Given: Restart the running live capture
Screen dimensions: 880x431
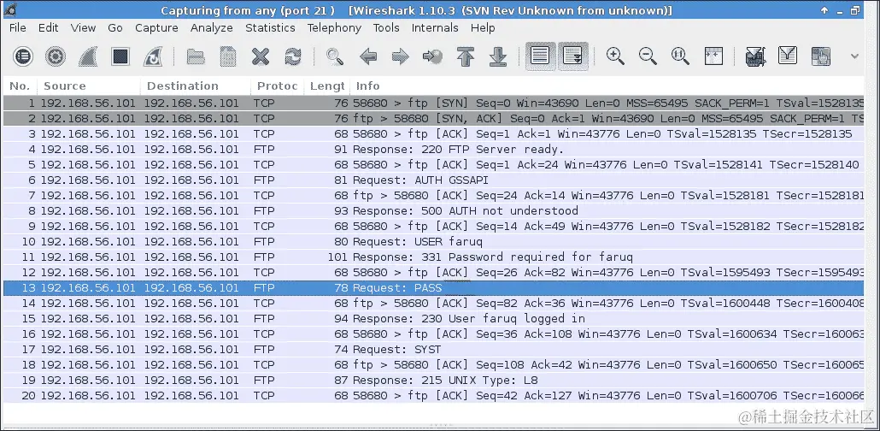Looking at the screenshot, I should tap(153, 56).
